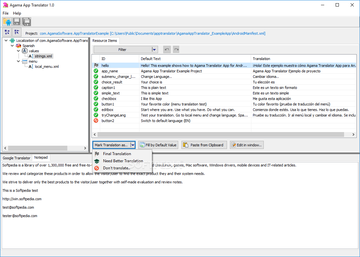Click 'http://win.softpedia.com' in notepad
The image size is (360, 257).
click(x=22, y=199)
